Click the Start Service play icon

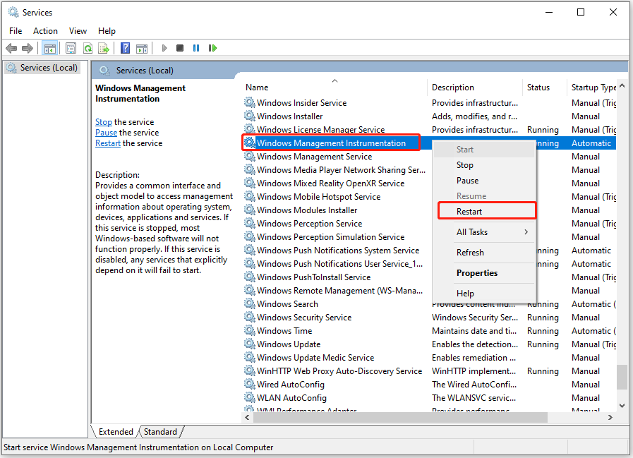click(163, 47)
